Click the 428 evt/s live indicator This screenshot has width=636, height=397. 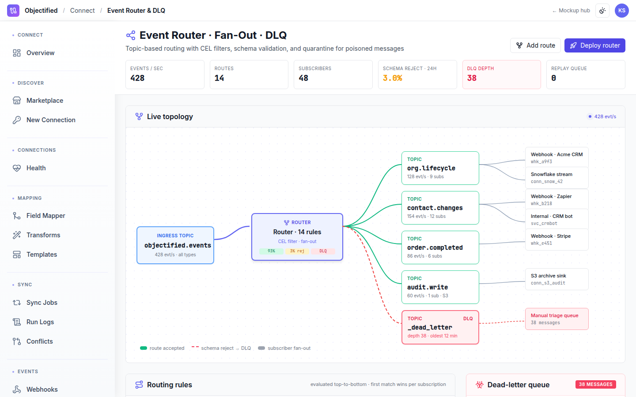pyautogui.click(x=602, y=116)
